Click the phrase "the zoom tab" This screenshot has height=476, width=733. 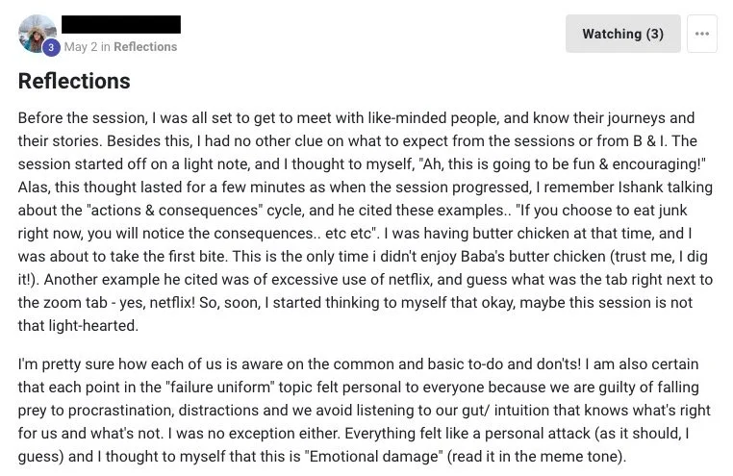pos(63,303)
